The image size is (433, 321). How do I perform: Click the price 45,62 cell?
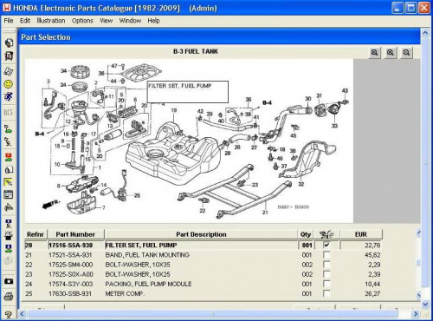372,255
